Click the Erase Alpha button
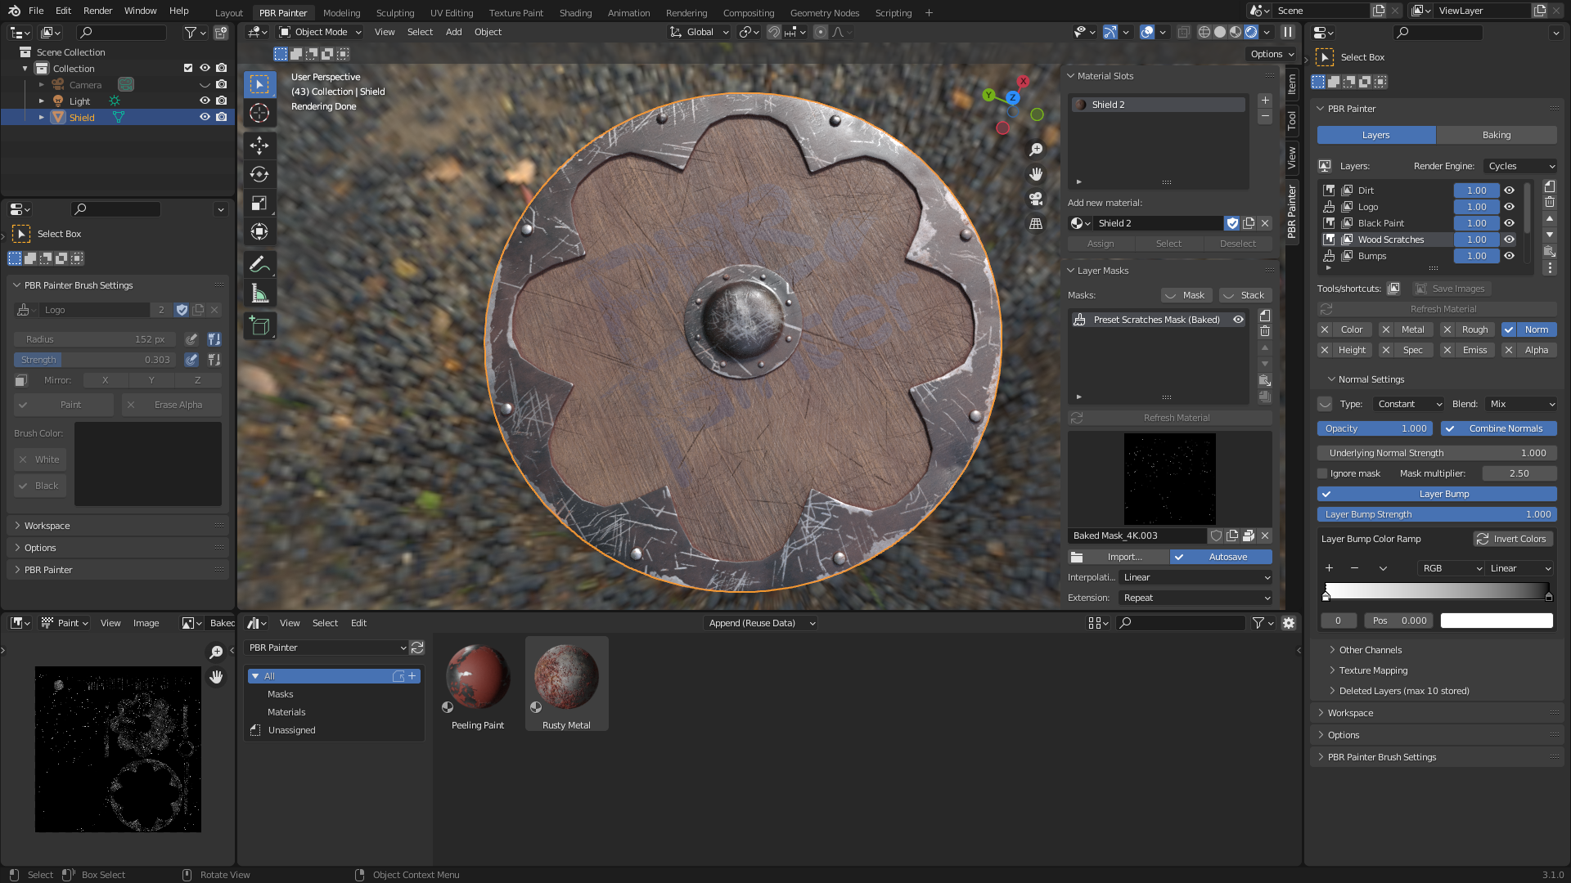1571x883 pixels. point(172,405)
